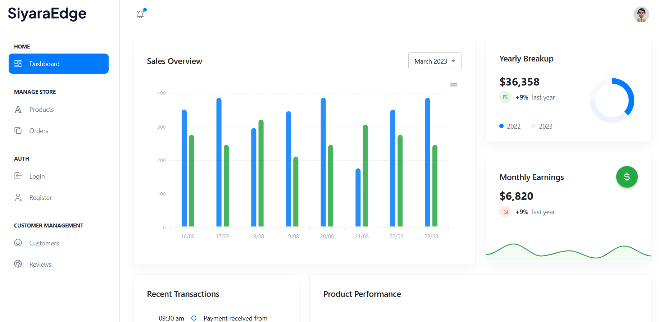Click the Products sidebar icon
Viewport: 659px width, 322px height.
[x=18, y=110]
